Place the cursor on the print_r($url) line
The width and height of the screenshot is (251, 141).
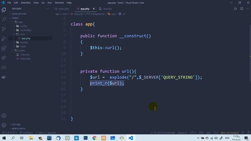pos(107,83)
